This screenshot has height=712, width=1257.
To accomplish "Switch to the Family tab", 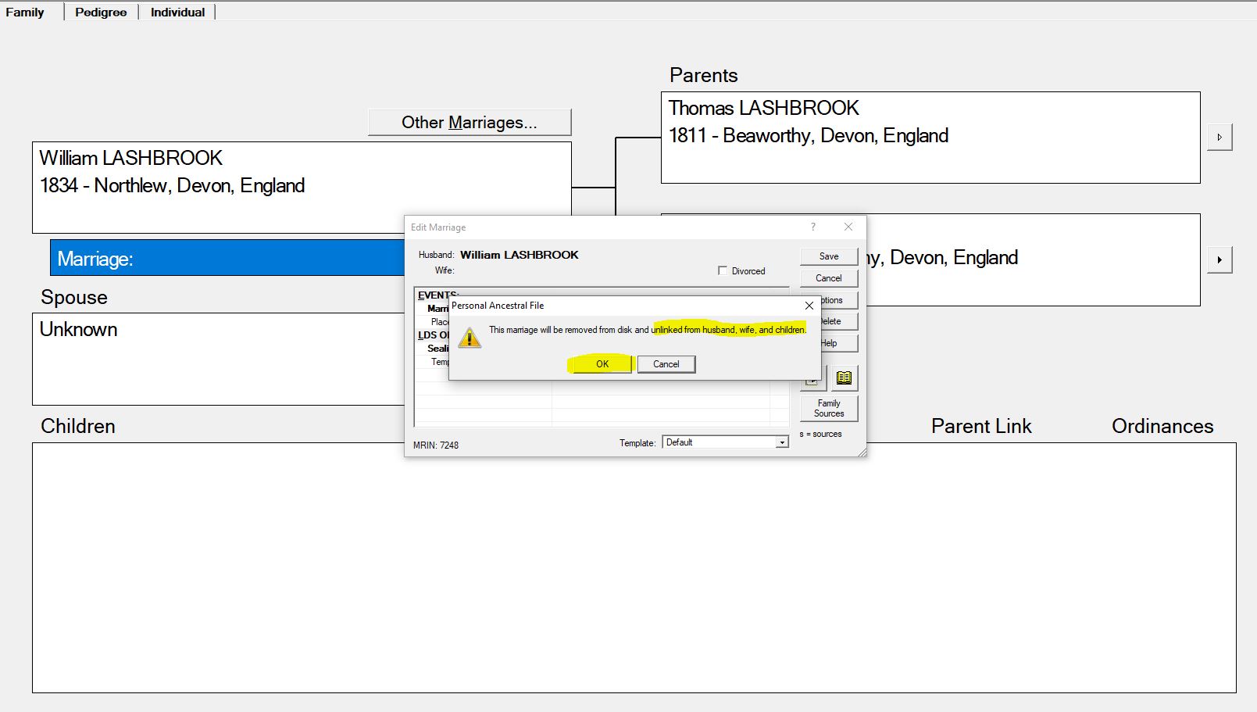I will click(25, 12).
